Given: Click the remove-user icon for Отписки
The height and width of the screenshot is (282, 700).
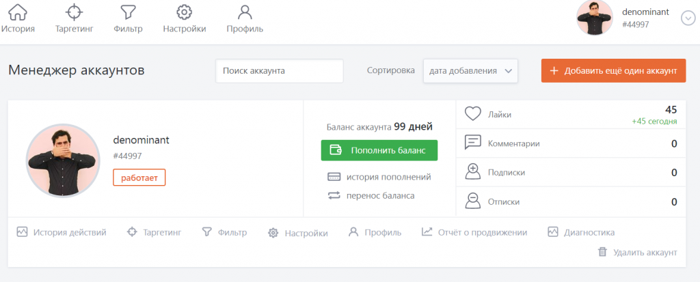Looking at the screenshot, I should click(472, 201).
